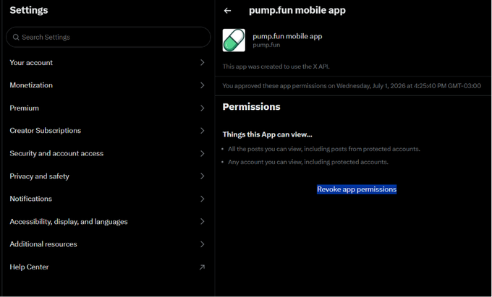Click the pump.fun developer name under the app title
Screen dimensions: 492x297
(266, 45)
